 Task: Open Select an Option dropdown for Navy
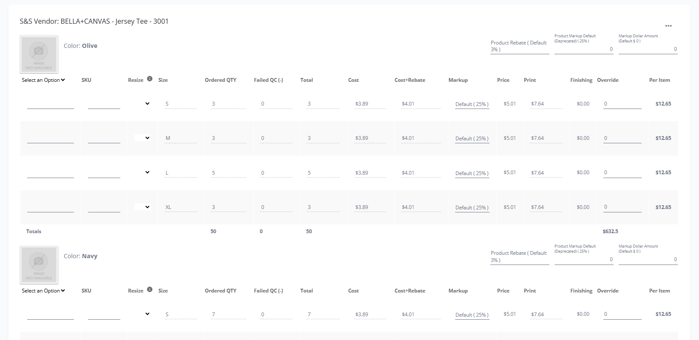tap(43, 291)
